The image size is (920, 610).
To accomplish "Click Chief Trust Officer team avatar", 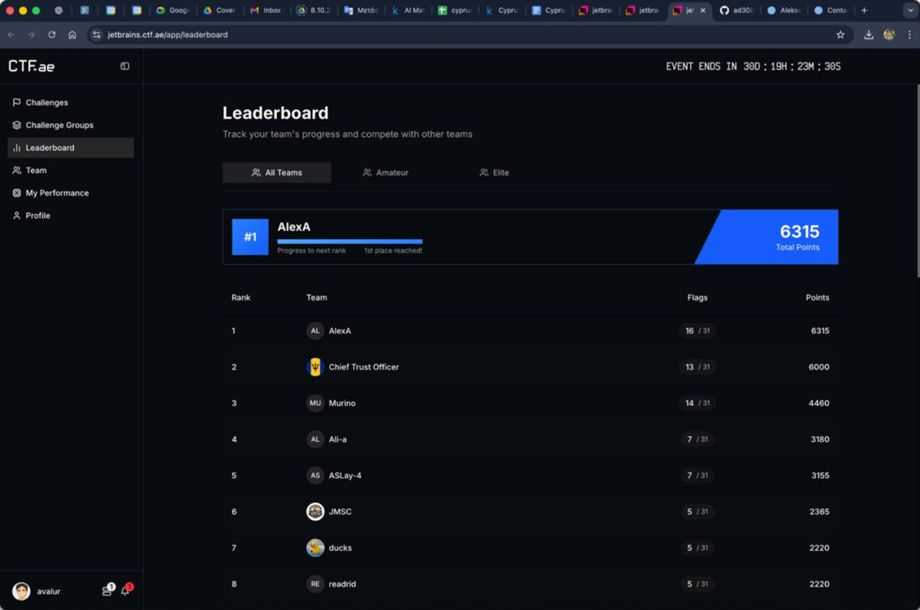I will [x=315, y=367].
